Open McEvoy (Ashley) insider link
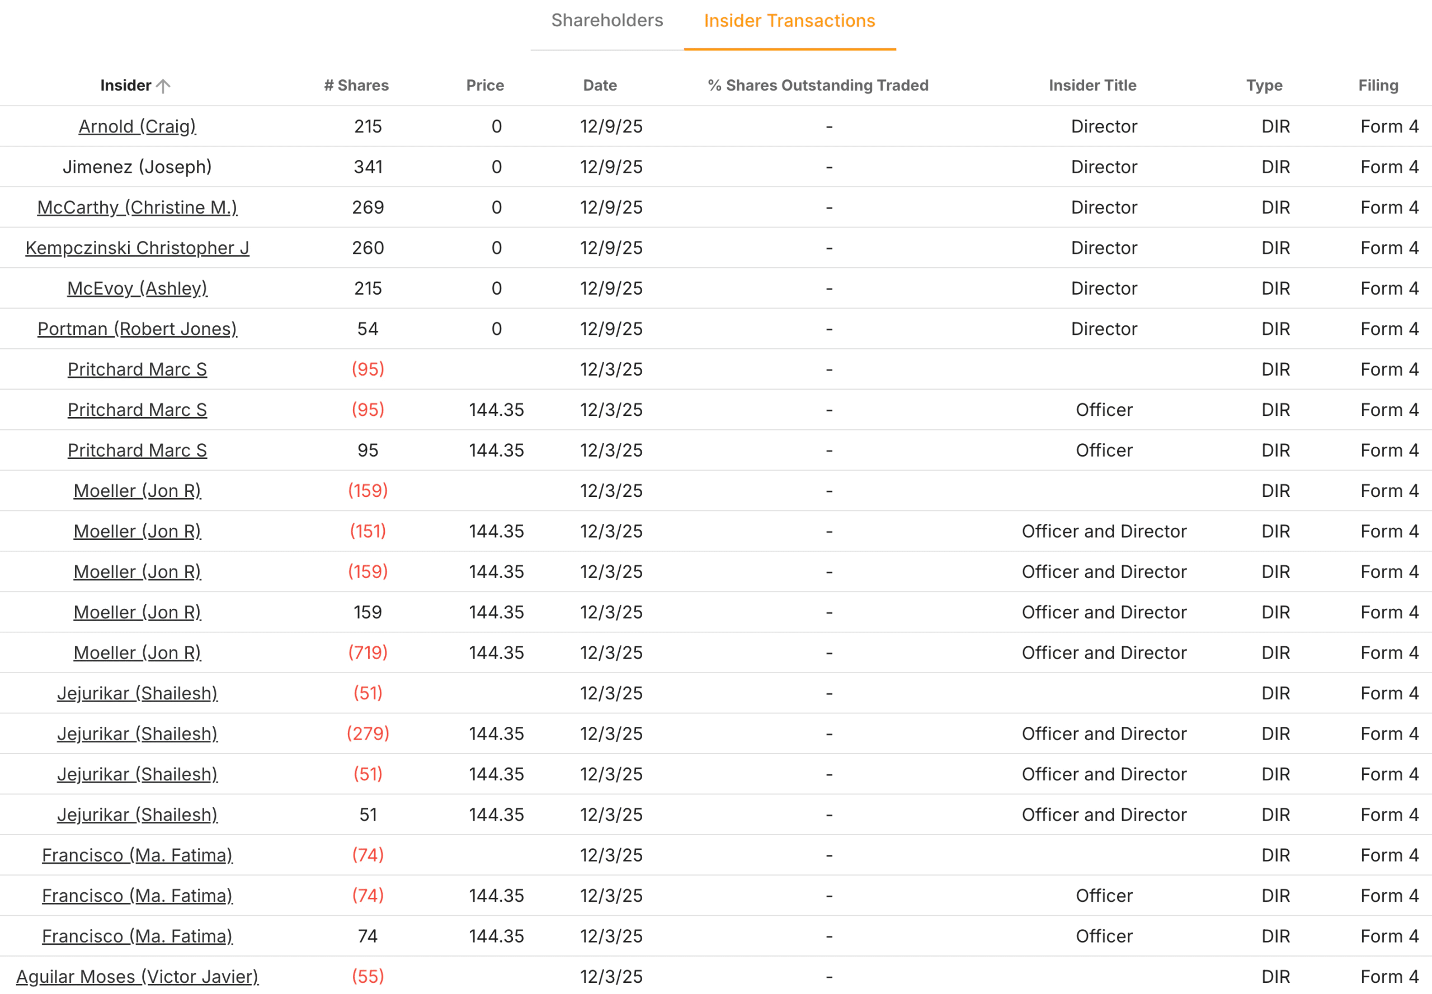 point(137,288)
